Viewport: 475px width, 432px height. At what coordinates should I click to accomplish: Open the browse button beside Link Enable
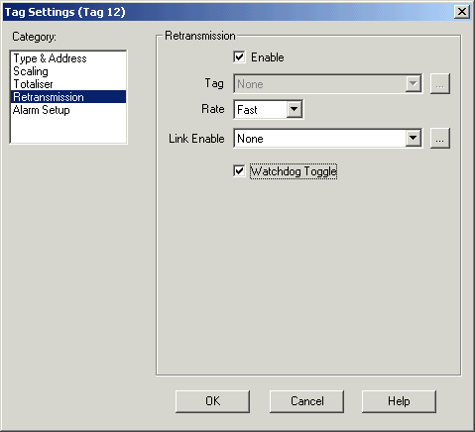click(440, 139)
